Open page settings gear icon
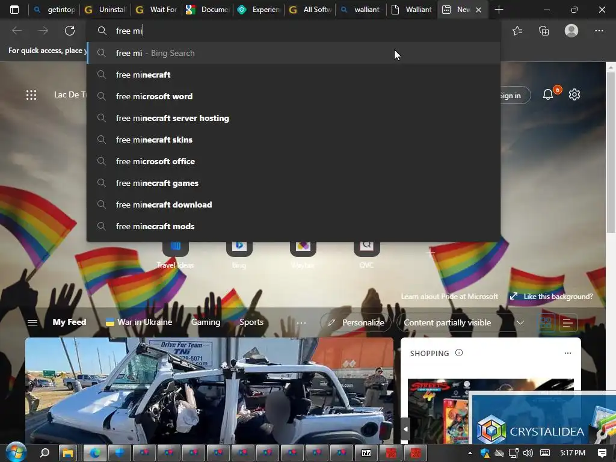Viewport: 616px width, 462px height. coord(574,94)
